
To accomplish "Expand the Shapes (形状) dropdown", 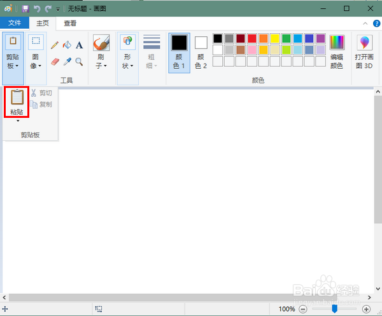I will [128, 59].
